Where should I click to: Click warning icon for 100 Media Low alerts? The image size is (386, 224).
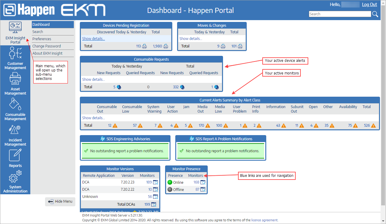click(x=226, y=126)
